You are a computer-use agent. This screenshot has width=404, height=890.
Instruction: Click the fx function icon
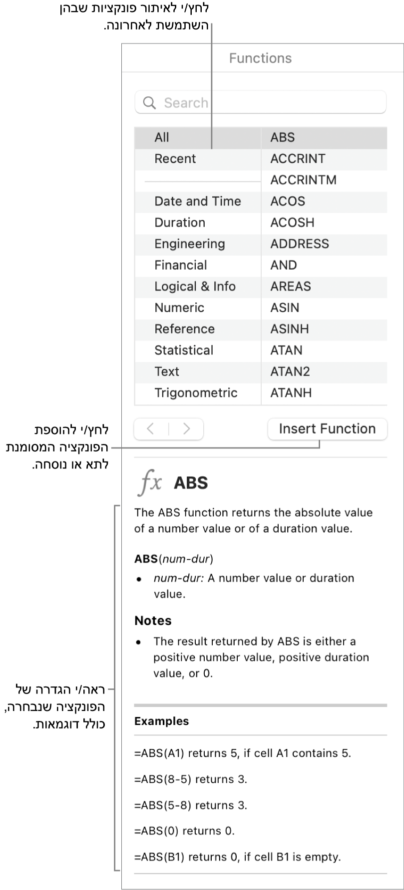pos(150,483)
